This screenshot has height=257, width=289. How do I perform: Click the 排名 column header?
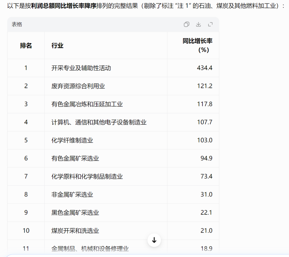tap(26, 45)
